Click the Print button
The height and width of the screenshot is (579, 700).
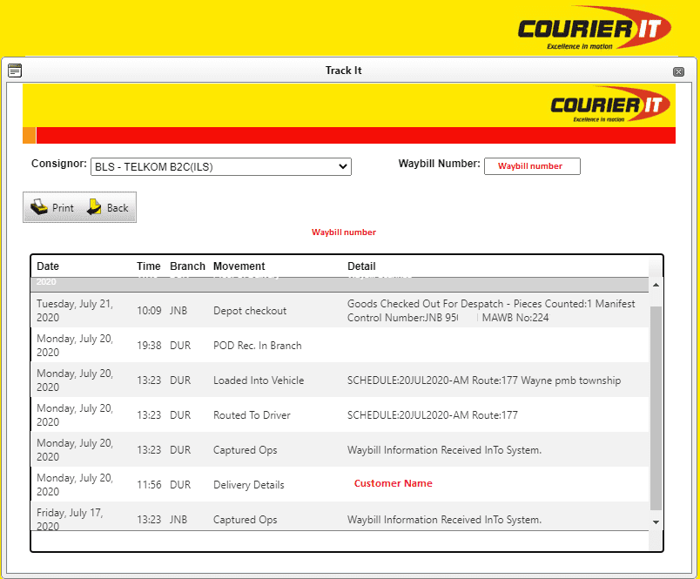tap(52, 207)
